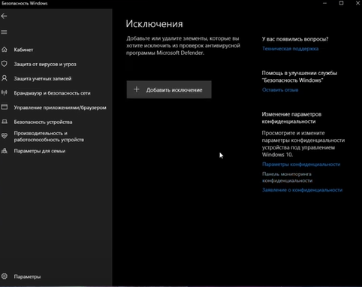
Task: Click the antenna icon for firewall
Action: pos(5,92)
